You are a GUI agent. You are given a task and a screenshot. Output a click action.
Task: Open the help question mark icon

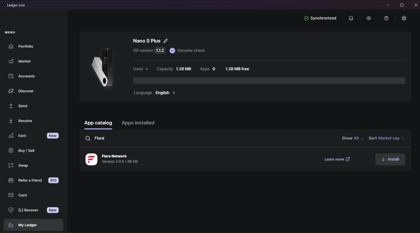(x=386, y=18)
